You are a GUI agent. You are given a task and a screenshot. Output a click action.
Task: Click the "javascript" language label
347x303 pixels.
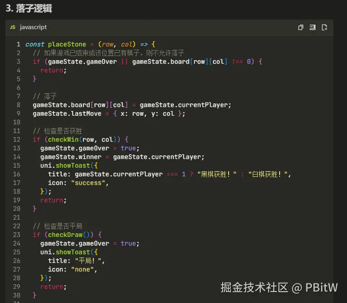[33, 27]
